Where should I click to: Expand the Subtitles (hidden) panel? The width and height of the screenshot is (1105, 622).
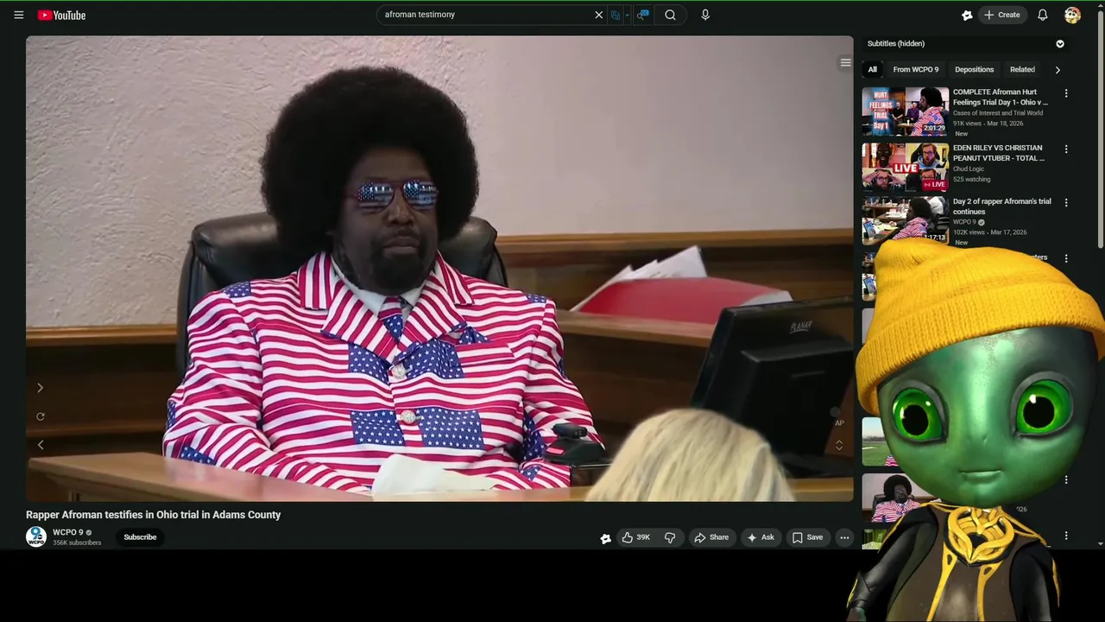point(1060,43)
